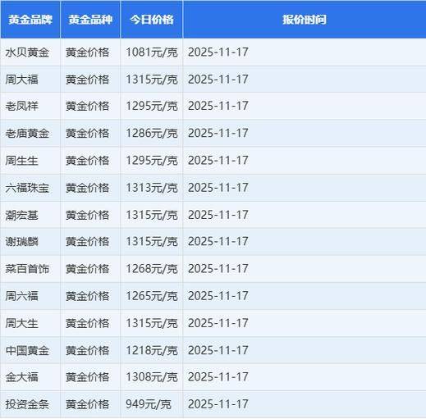Image resolution: width=426 pixels, height=419 pixels.
Task: Click the 周大生 price 1315元/克
Action: [x=152, y=323]
